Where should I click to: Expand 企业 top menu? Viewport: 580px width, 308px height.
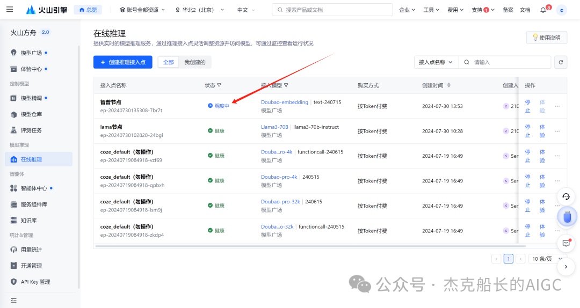point(407,10)
